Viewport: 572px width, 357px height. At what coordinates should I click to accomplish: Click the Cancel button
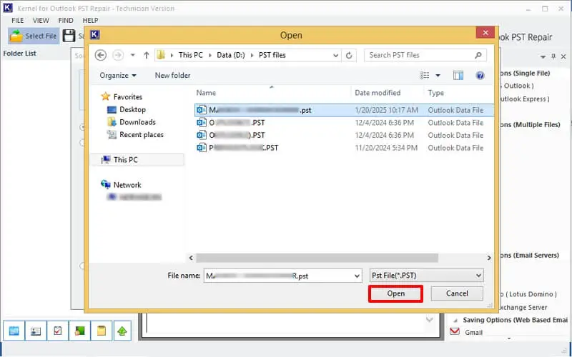457,293
